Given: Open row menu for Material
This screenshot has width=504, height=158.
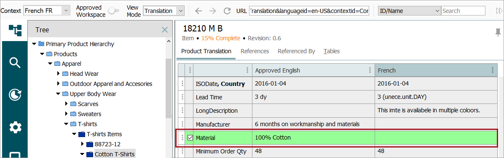Looking at the screenshot, I should (182, 137).
